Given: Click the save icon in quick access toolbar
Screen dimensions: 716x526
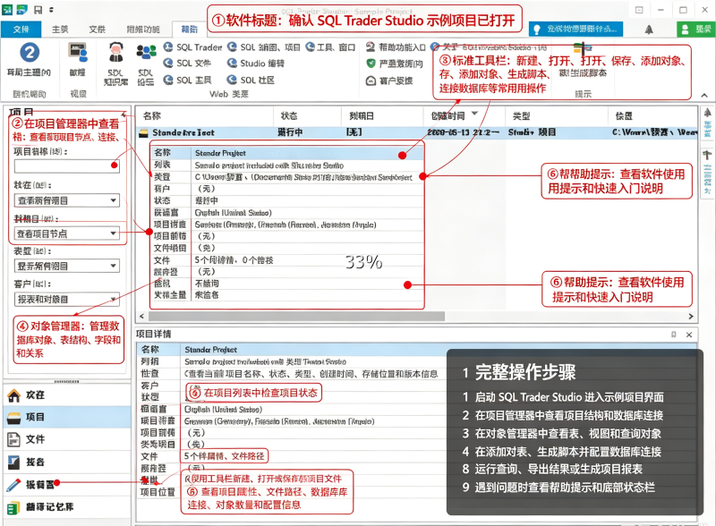Looking at the screenshot, I should coord(38,10).
